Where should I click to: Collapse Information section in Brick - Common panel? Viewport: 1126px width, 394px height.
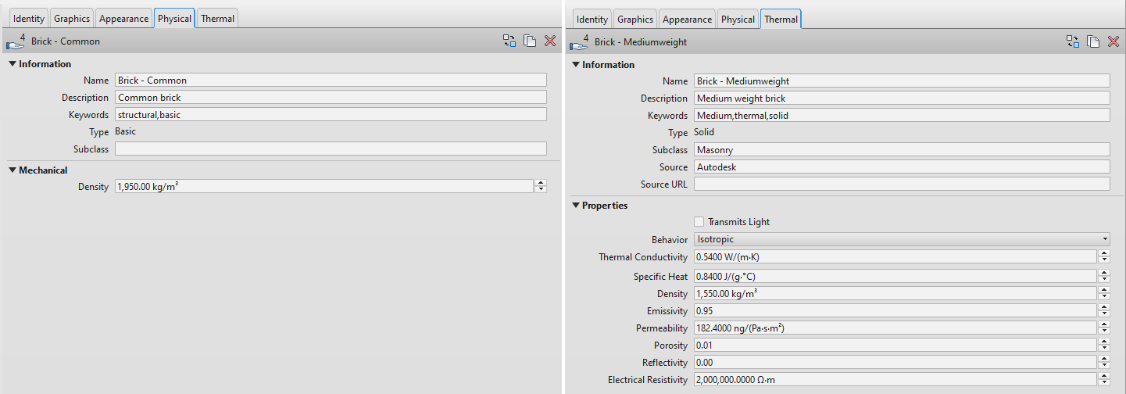coord(13,64)
